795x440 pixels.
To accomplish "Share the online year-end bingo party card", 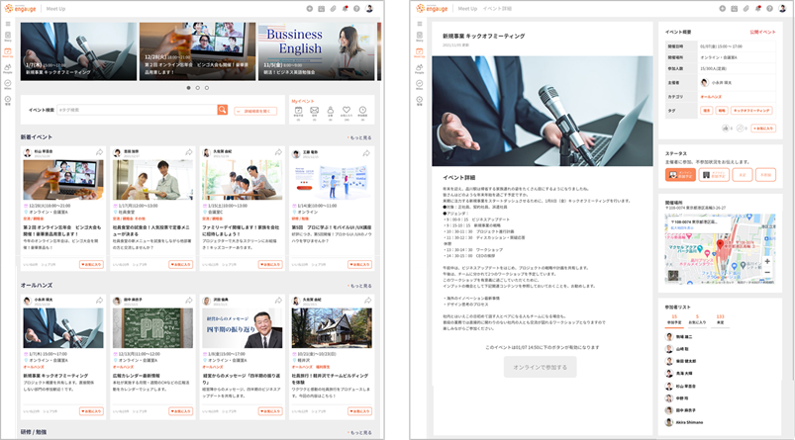I will point(99,152).
